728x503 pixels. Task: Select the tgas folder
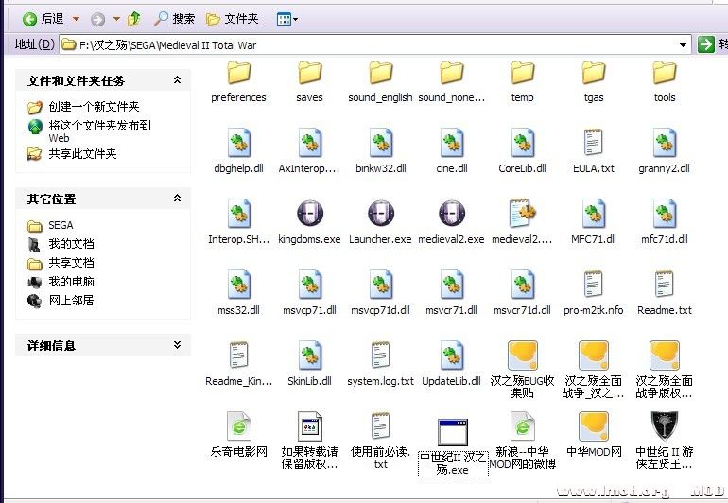pos(594,82)
